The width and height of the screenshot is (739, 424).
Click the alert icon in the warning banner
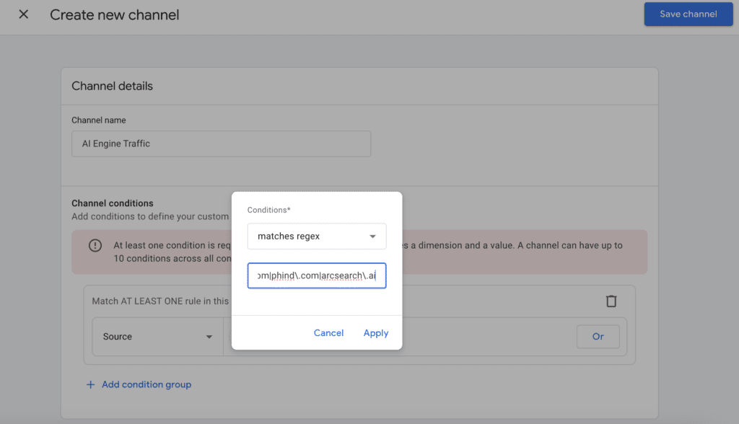click(95, 246)
